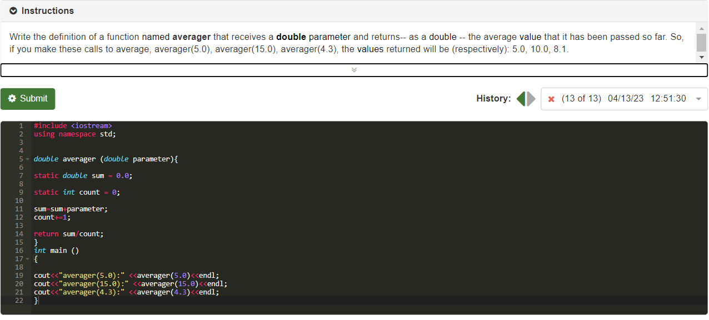
Task: Go to next history entry arrow
Action: [531, 99]
